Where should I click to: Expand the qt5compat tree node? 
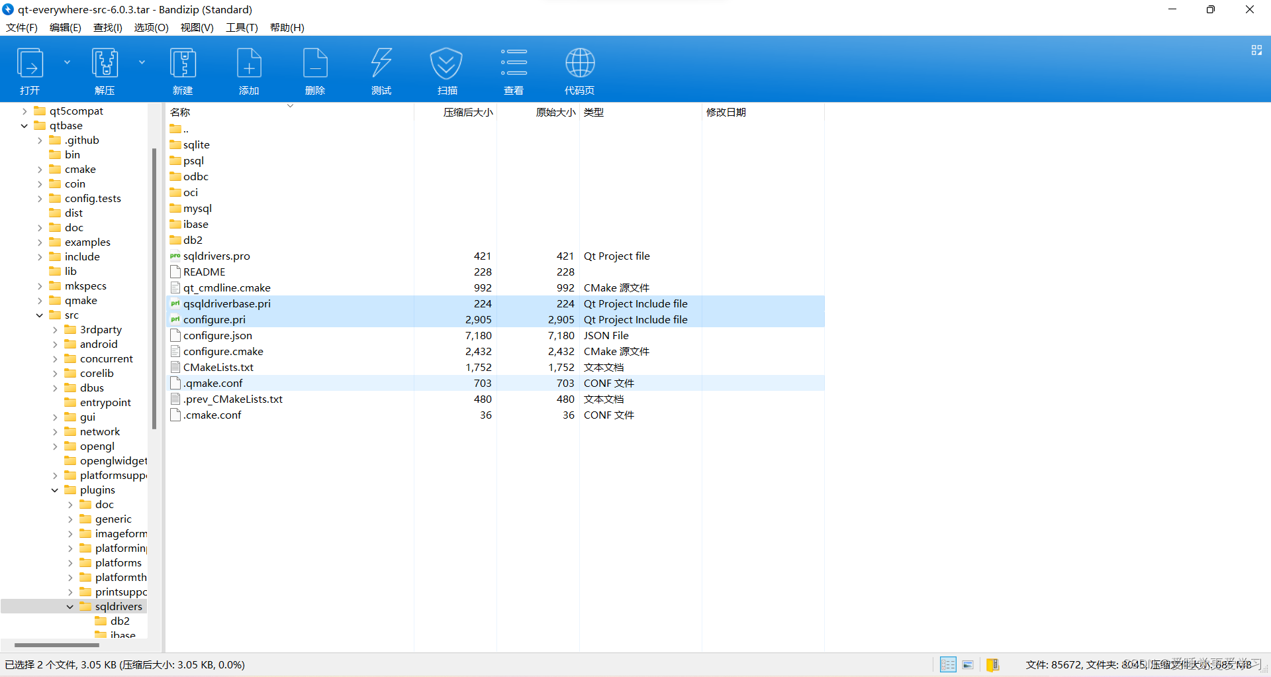24,111
